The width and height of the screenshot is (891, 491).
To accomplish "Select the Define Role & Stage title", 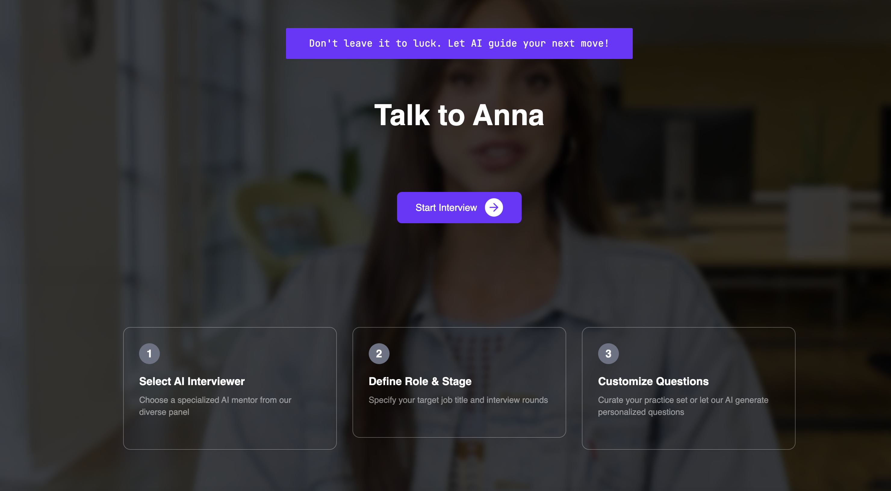I will tap(420, 381).
